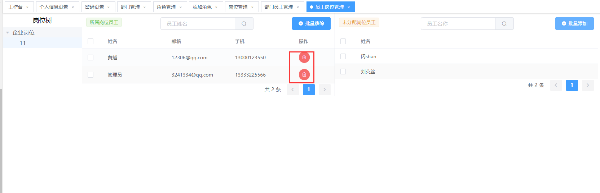Close the 岗位管理 tab
Image resolution: width=600 pixels, height=193 pixels.
coord(252,7)
